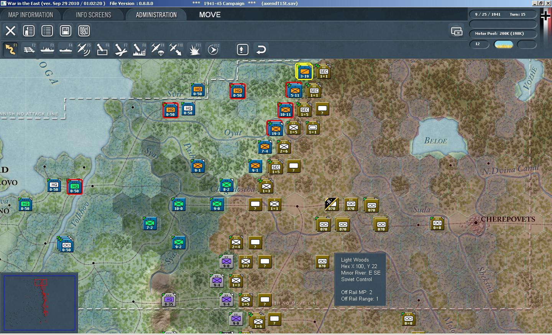Click the Cherepovets city marker
552x335 pixels.
[x=476, y=223]
